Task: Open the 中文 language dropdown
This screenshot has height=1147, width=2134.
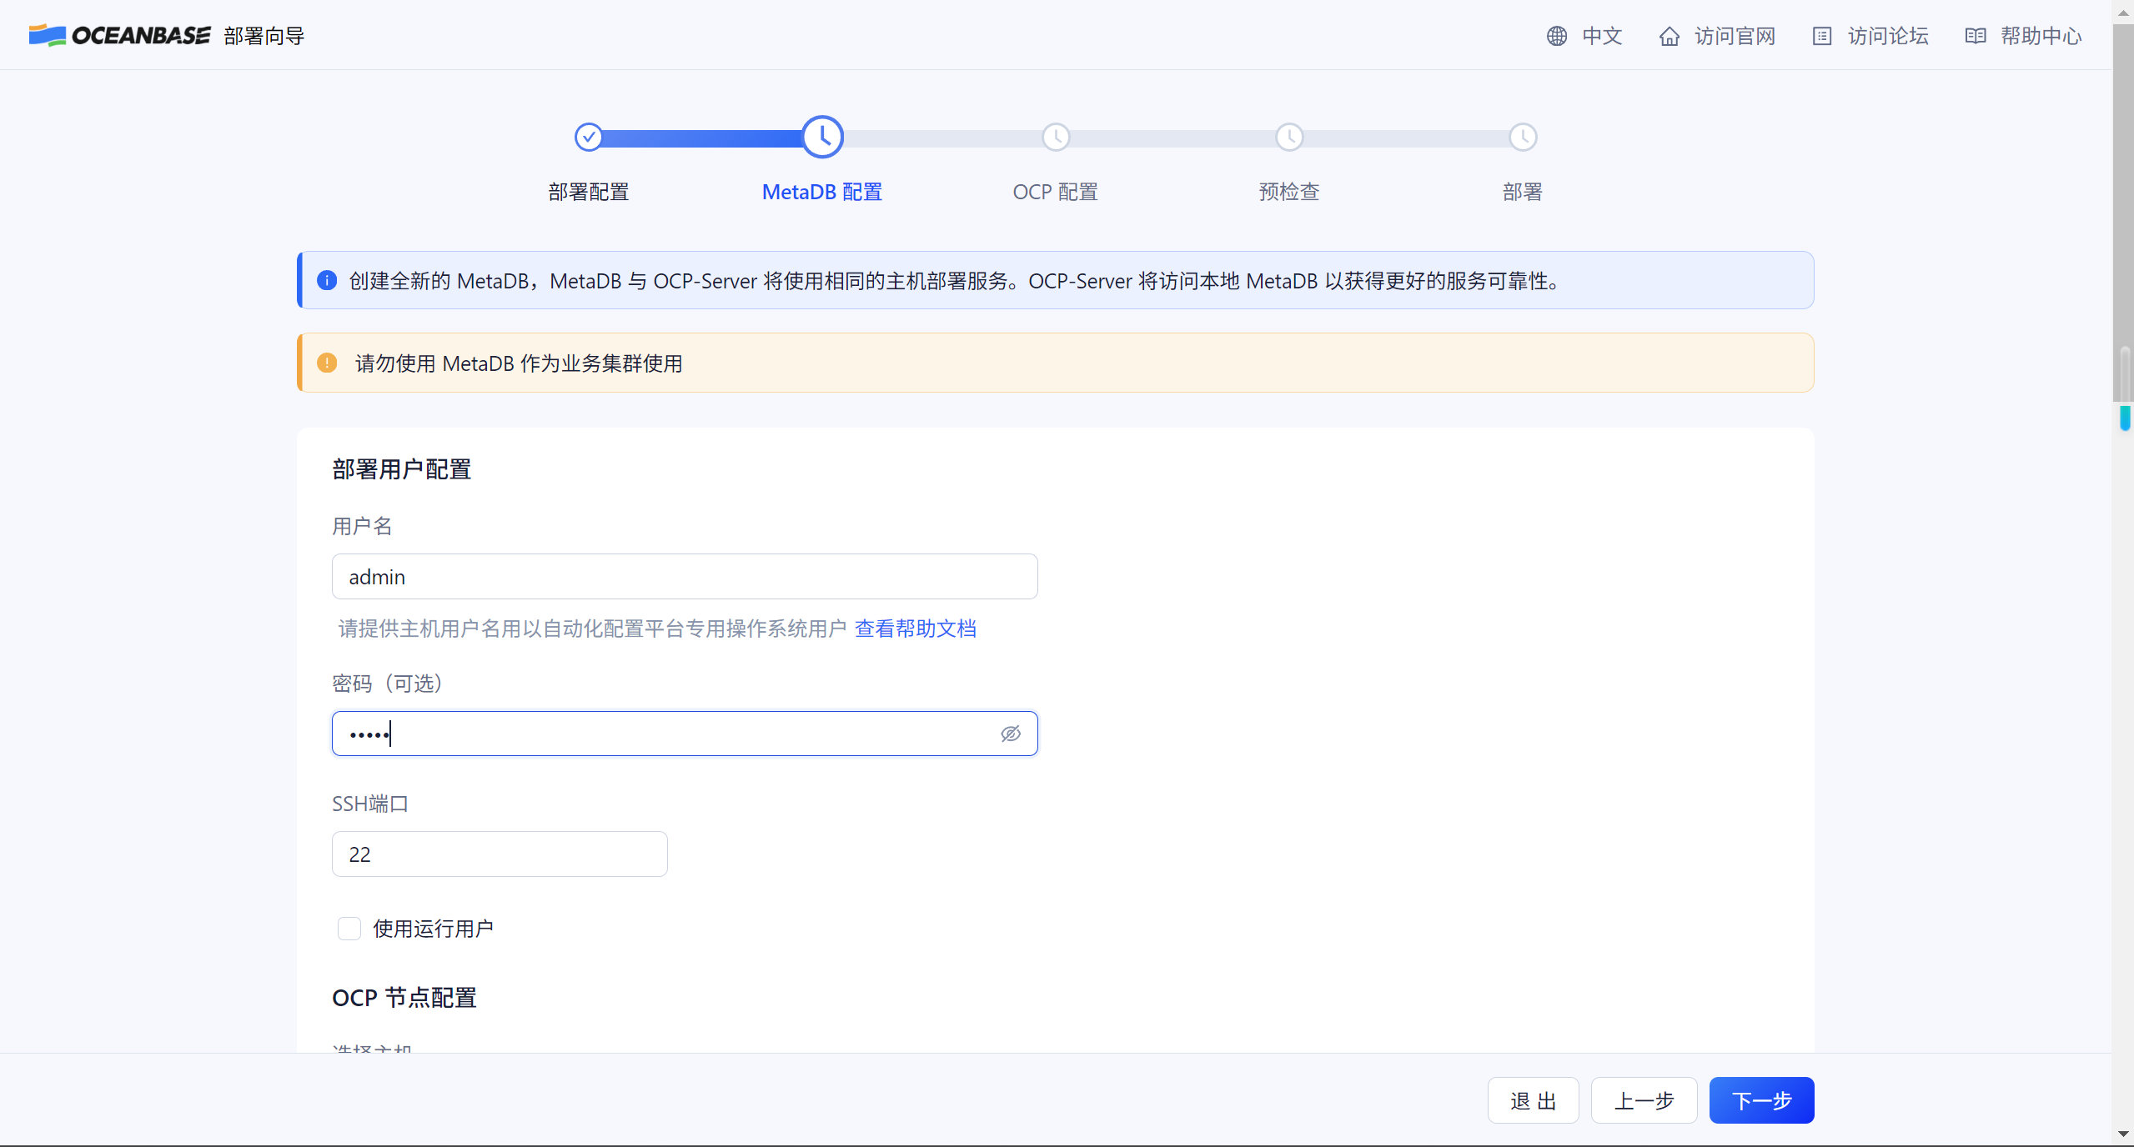Action: tap(1602, 36)
